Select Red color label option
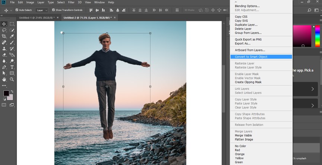The width and height of the screenshot is (322, 165). [237, 150]
